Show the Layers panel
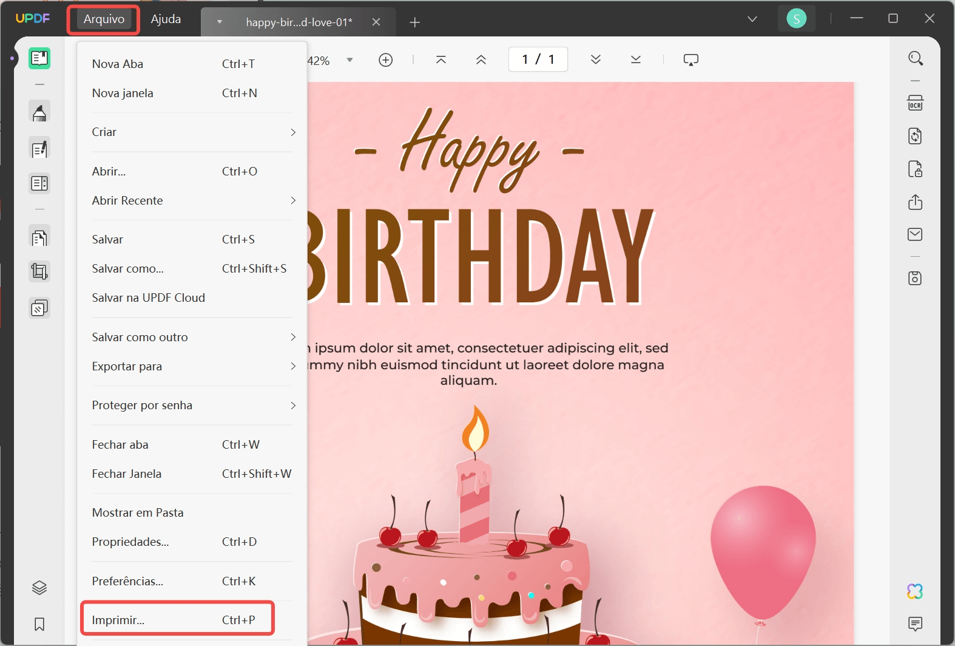The image size is (955, 646). (39, 588)
